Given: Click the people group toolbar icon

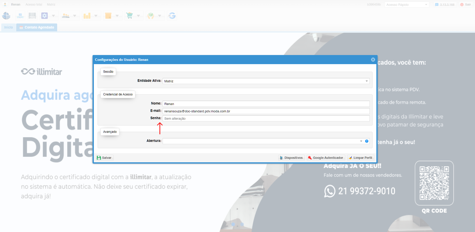Looking at the screenshot, I should click(x=66, y=16).
